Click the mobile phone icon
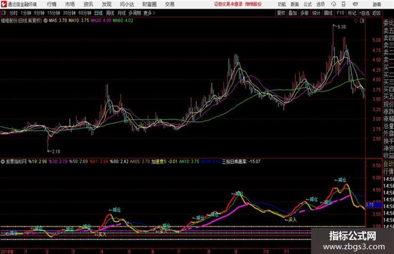Image resolution: width=394 pixels, height=254 pixels. point(344,4)
